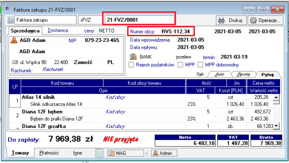Enable the Rejestr podatników checkbox
This screenshot has width=289, height=163.
point(132,65)
